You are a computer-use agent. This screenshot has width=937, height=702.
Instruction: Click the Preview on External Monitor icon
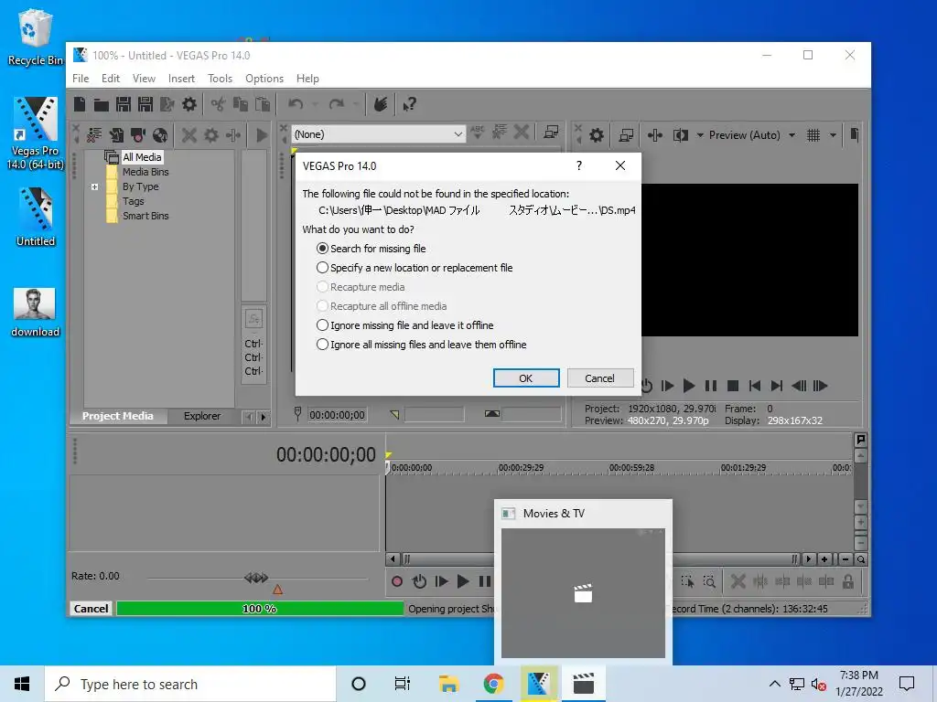[626, 135]
